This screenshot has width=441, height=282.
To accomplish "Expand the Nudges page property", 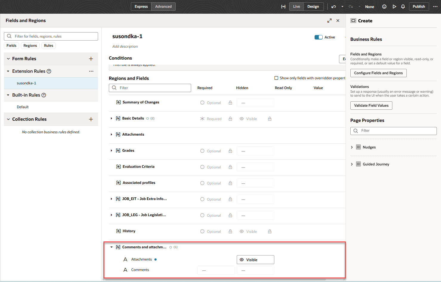I will pos(352,147).
